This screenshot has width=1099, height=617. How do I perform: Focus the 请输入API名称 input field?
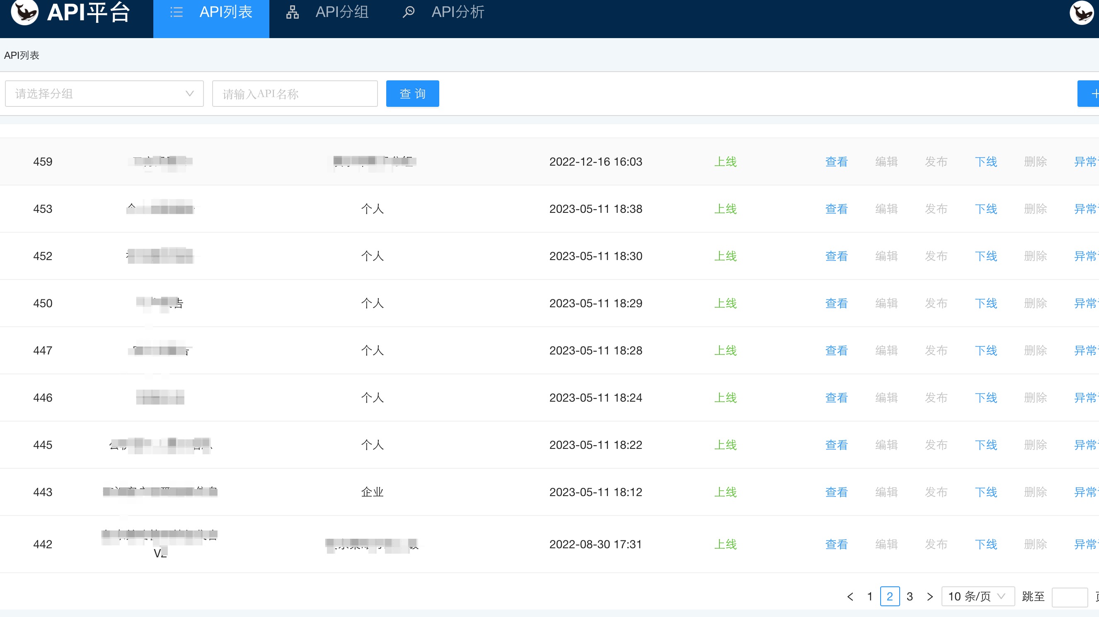tap(295, 94)
